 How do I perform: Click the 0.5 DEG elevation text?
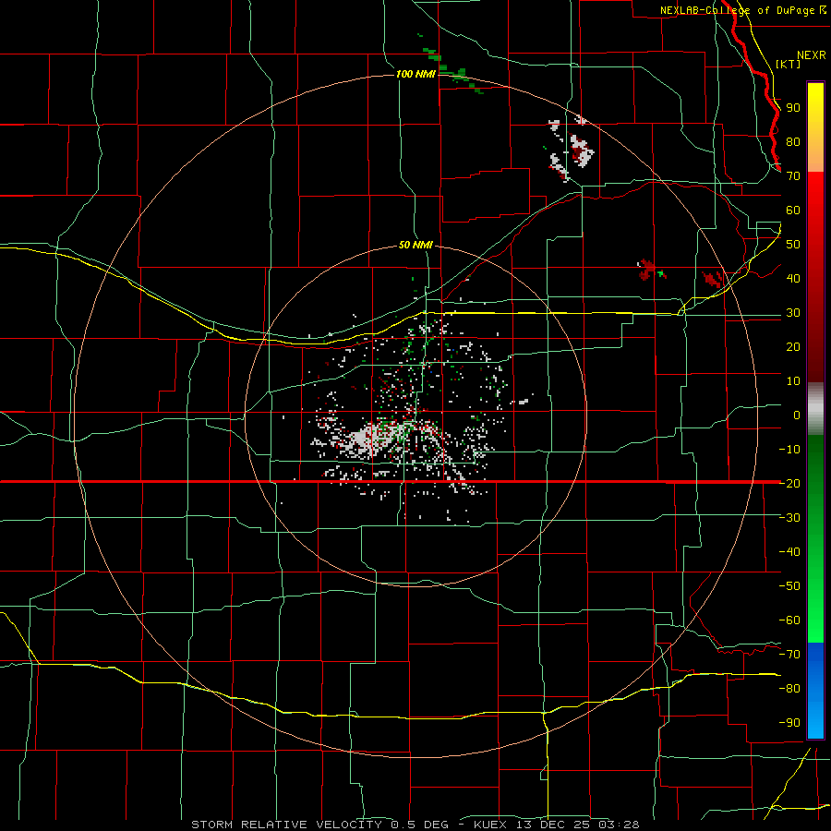point(420,825)
